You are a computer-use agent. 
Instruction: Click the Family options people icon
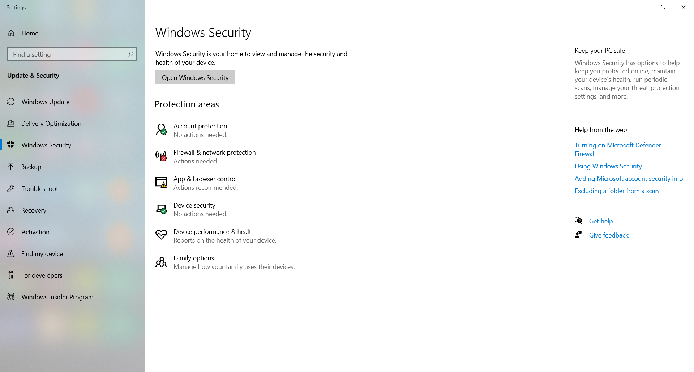coord(161,262)
